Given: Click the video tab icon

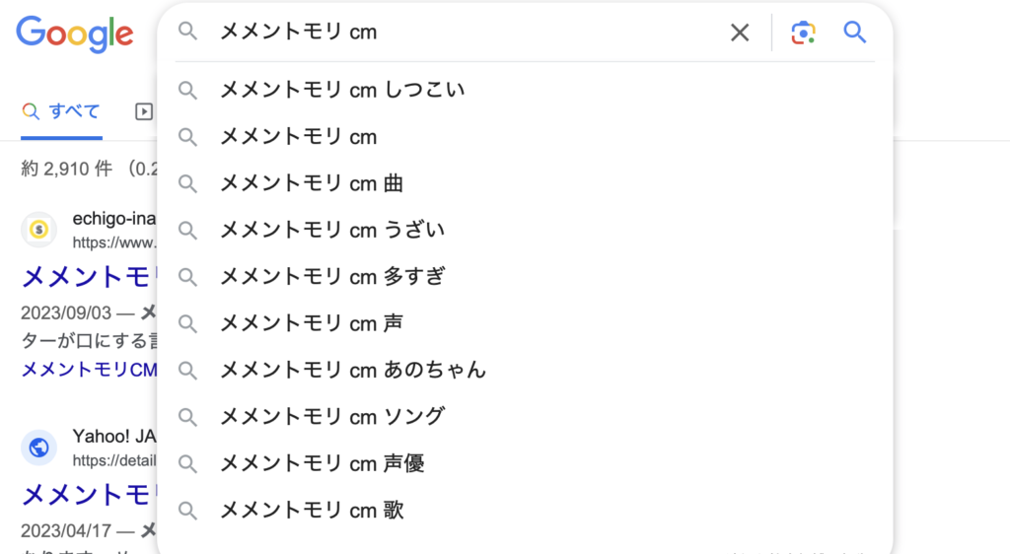Looking at the screenshot, I should click(x=144, y=111).
